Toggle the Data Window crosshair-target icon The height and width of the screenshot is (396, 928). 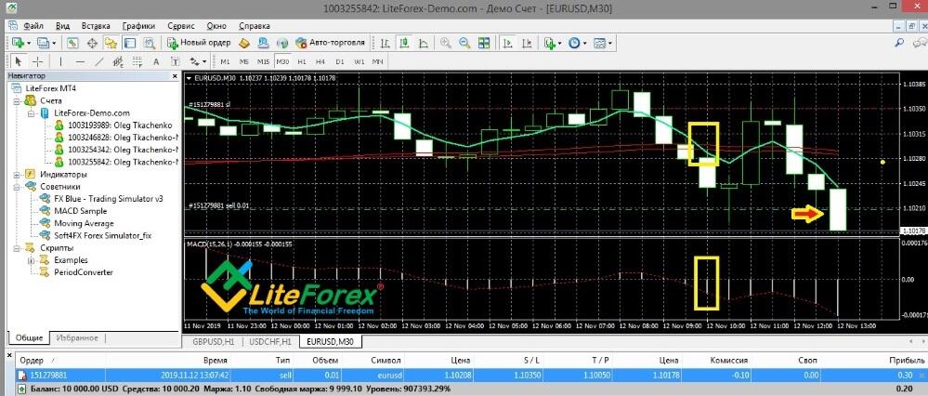92,43
